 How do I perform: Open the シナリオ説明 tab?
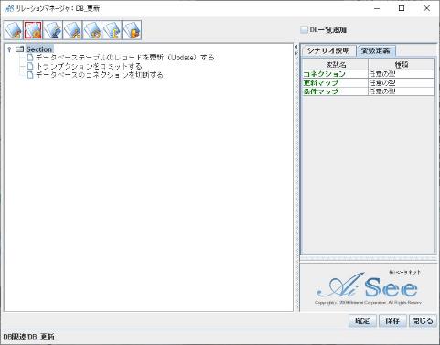click(328, 50)
